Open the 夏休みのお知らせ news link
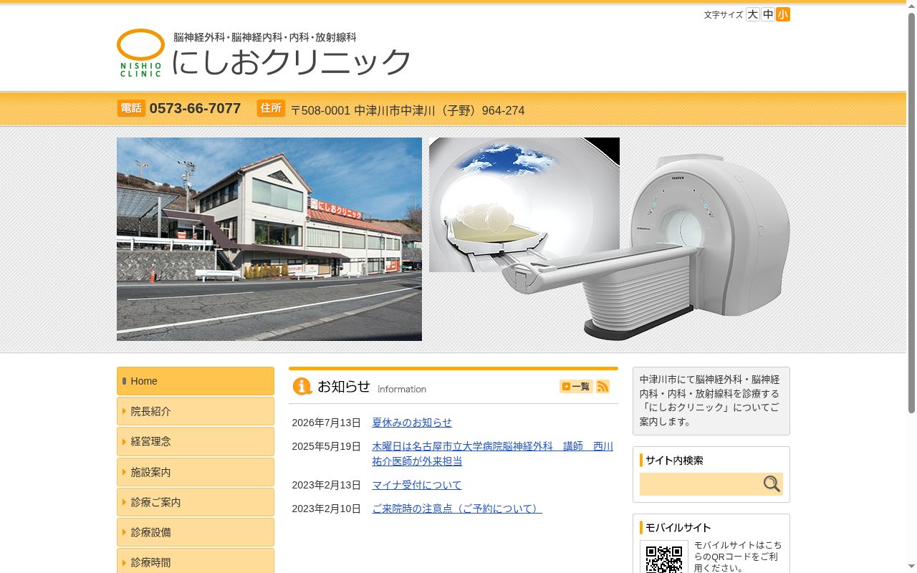Screen dimensions: 917x573 (412, 423)
